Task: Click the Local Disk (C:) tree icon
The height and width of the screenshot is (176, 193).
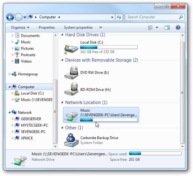Action: 17,93
